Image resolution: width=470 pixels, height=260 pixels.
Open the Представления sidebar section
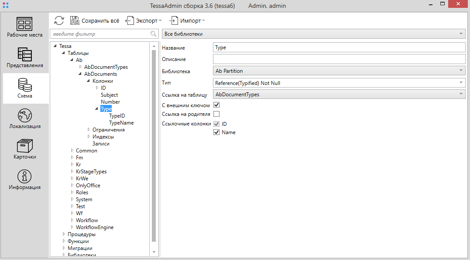click(x=25, y=57)
